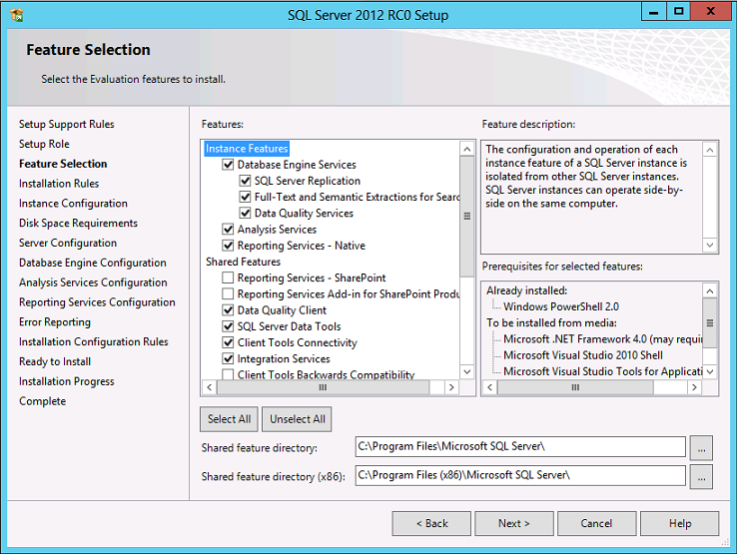Click Reporting Services Configuration step
Viewport: 737px width, 554px height.
[97, 302]
